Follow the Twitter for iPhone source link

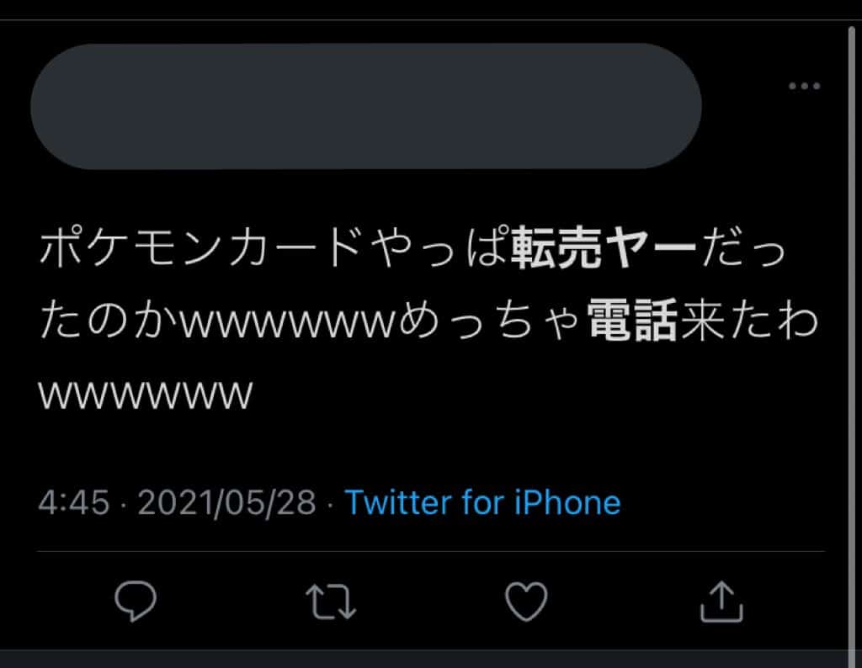(x=482, y=502)
